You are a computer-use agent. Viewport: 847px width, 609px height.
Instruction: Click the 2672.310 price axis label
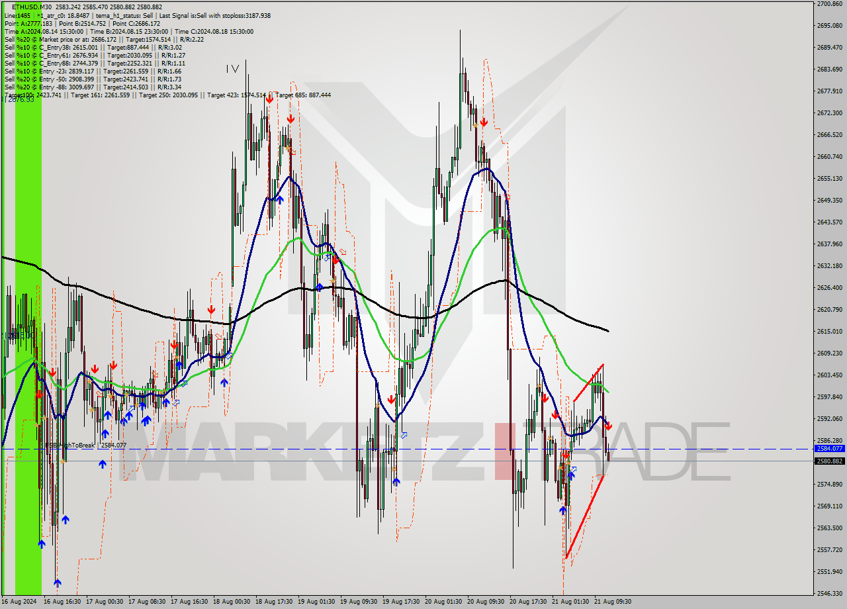(x=829, y=113)
